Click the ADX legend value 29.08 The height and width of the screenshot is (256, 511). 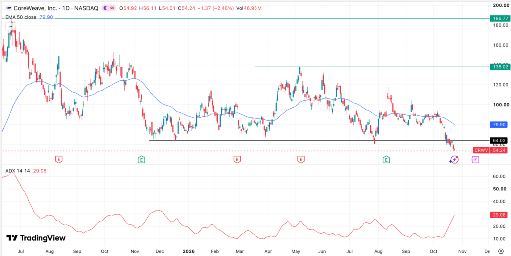[x=40, y=171]
